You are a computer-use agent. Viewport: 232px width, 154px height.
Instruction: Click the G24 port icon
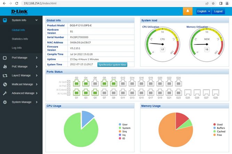coord(178,83)
